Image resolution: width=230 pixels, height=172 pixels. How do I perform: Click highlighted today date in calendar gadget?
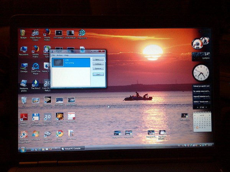point(197,128)
